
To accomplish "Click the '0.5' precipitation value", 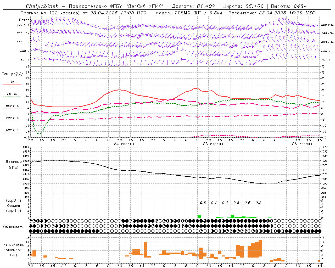I will 247,203.
